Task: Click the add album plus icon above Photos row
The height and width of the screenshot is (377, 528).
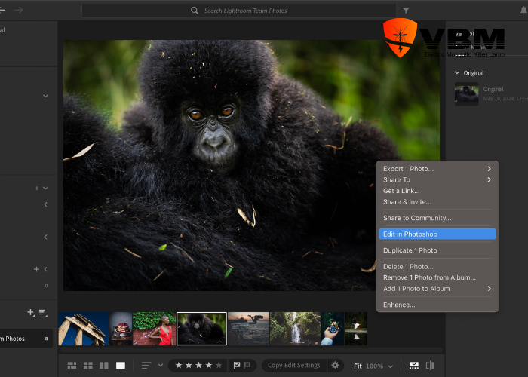Action: pos(30,312)
